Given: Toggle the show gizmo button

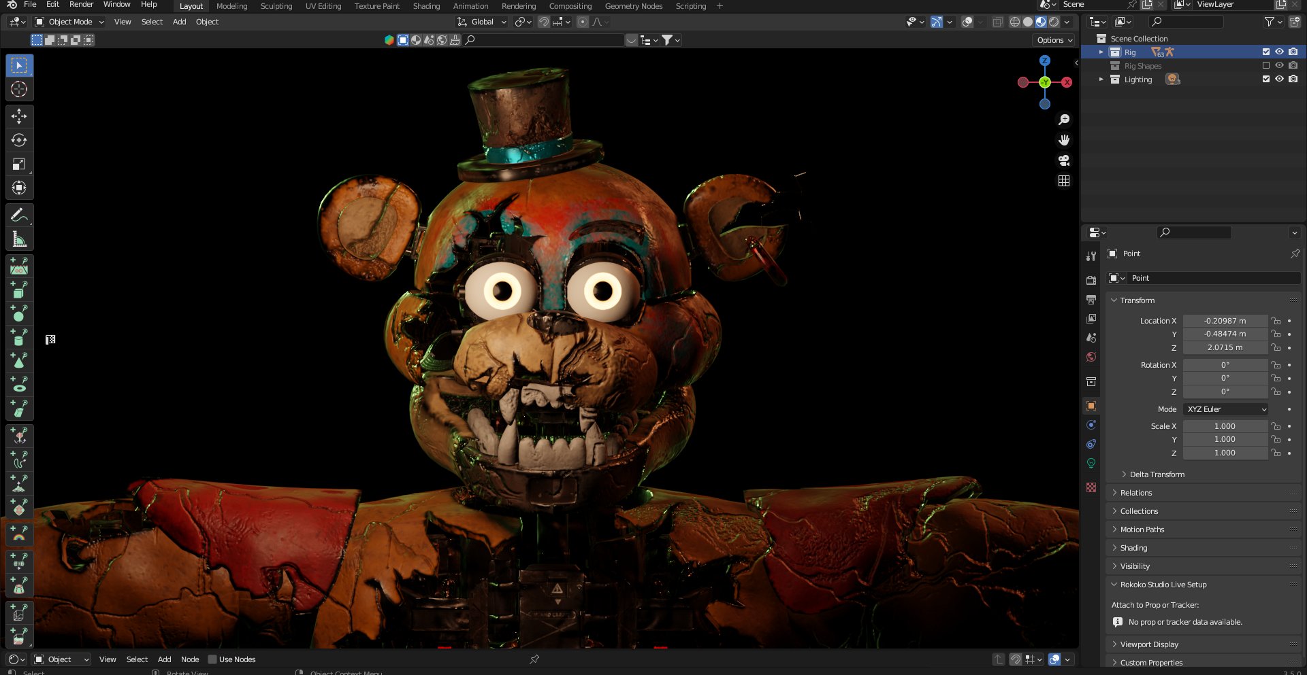Looking at the screenshot, I should point(937,22).
